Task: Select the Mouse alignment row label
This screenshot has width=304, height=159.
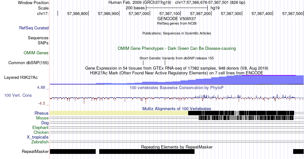Action: (x=42, y=118)
